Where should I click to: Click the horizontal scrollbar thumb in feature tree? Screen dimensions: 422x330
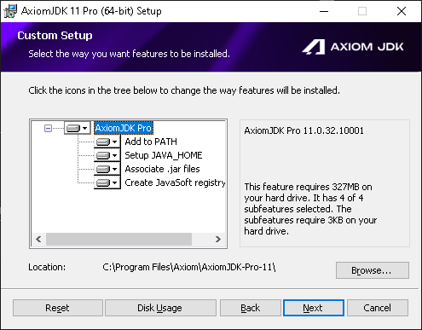tap(119, 239)
